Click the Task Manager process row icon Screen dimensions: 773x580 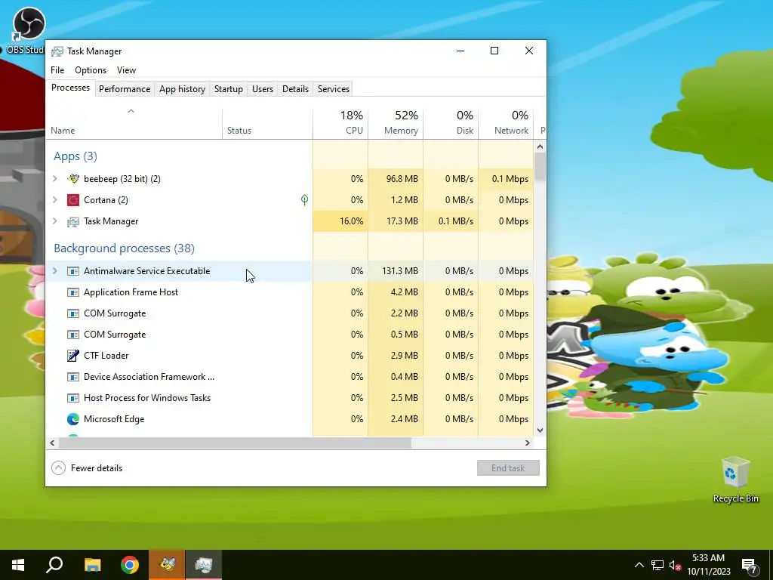point(73,221)
